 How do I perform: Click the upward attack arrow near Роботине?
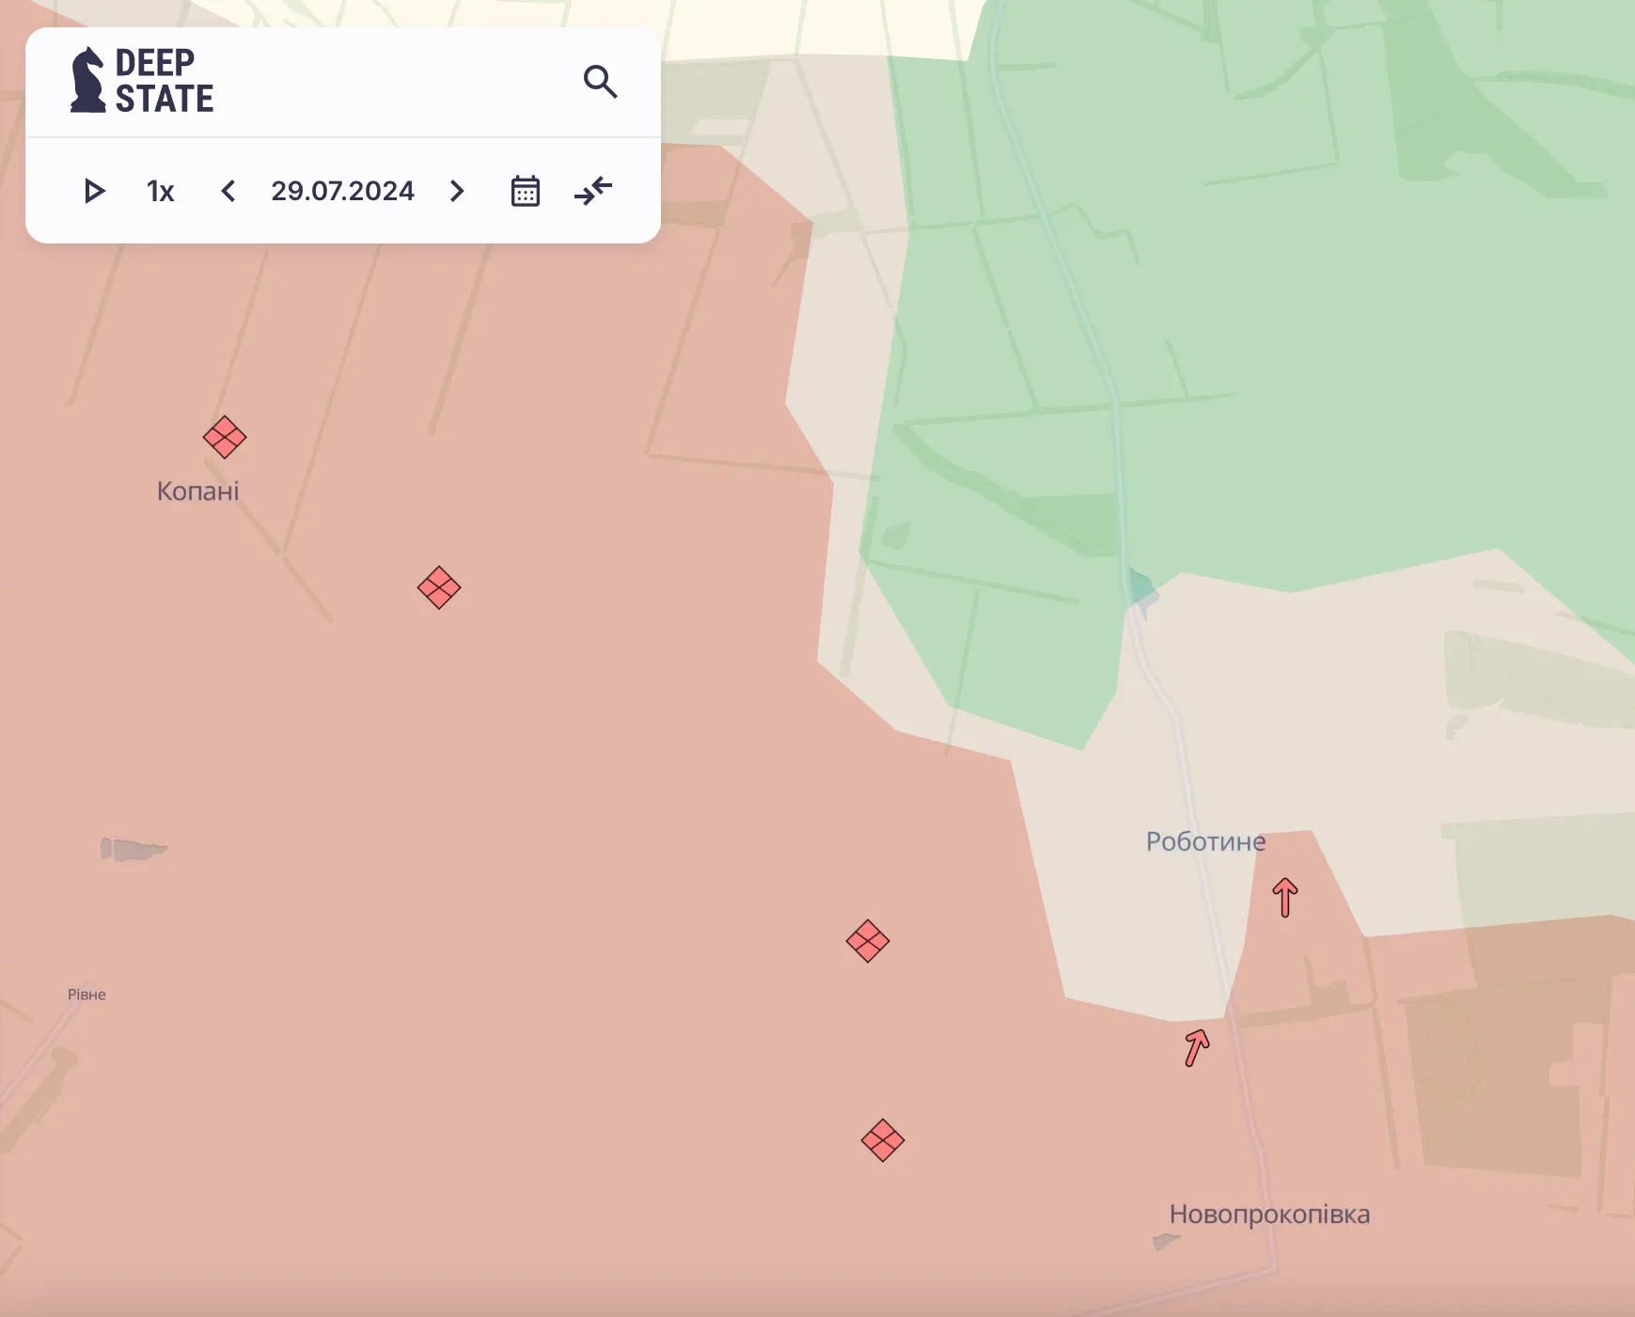1285,897
